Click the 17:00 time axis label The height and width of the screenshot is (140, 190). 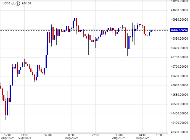48,135
